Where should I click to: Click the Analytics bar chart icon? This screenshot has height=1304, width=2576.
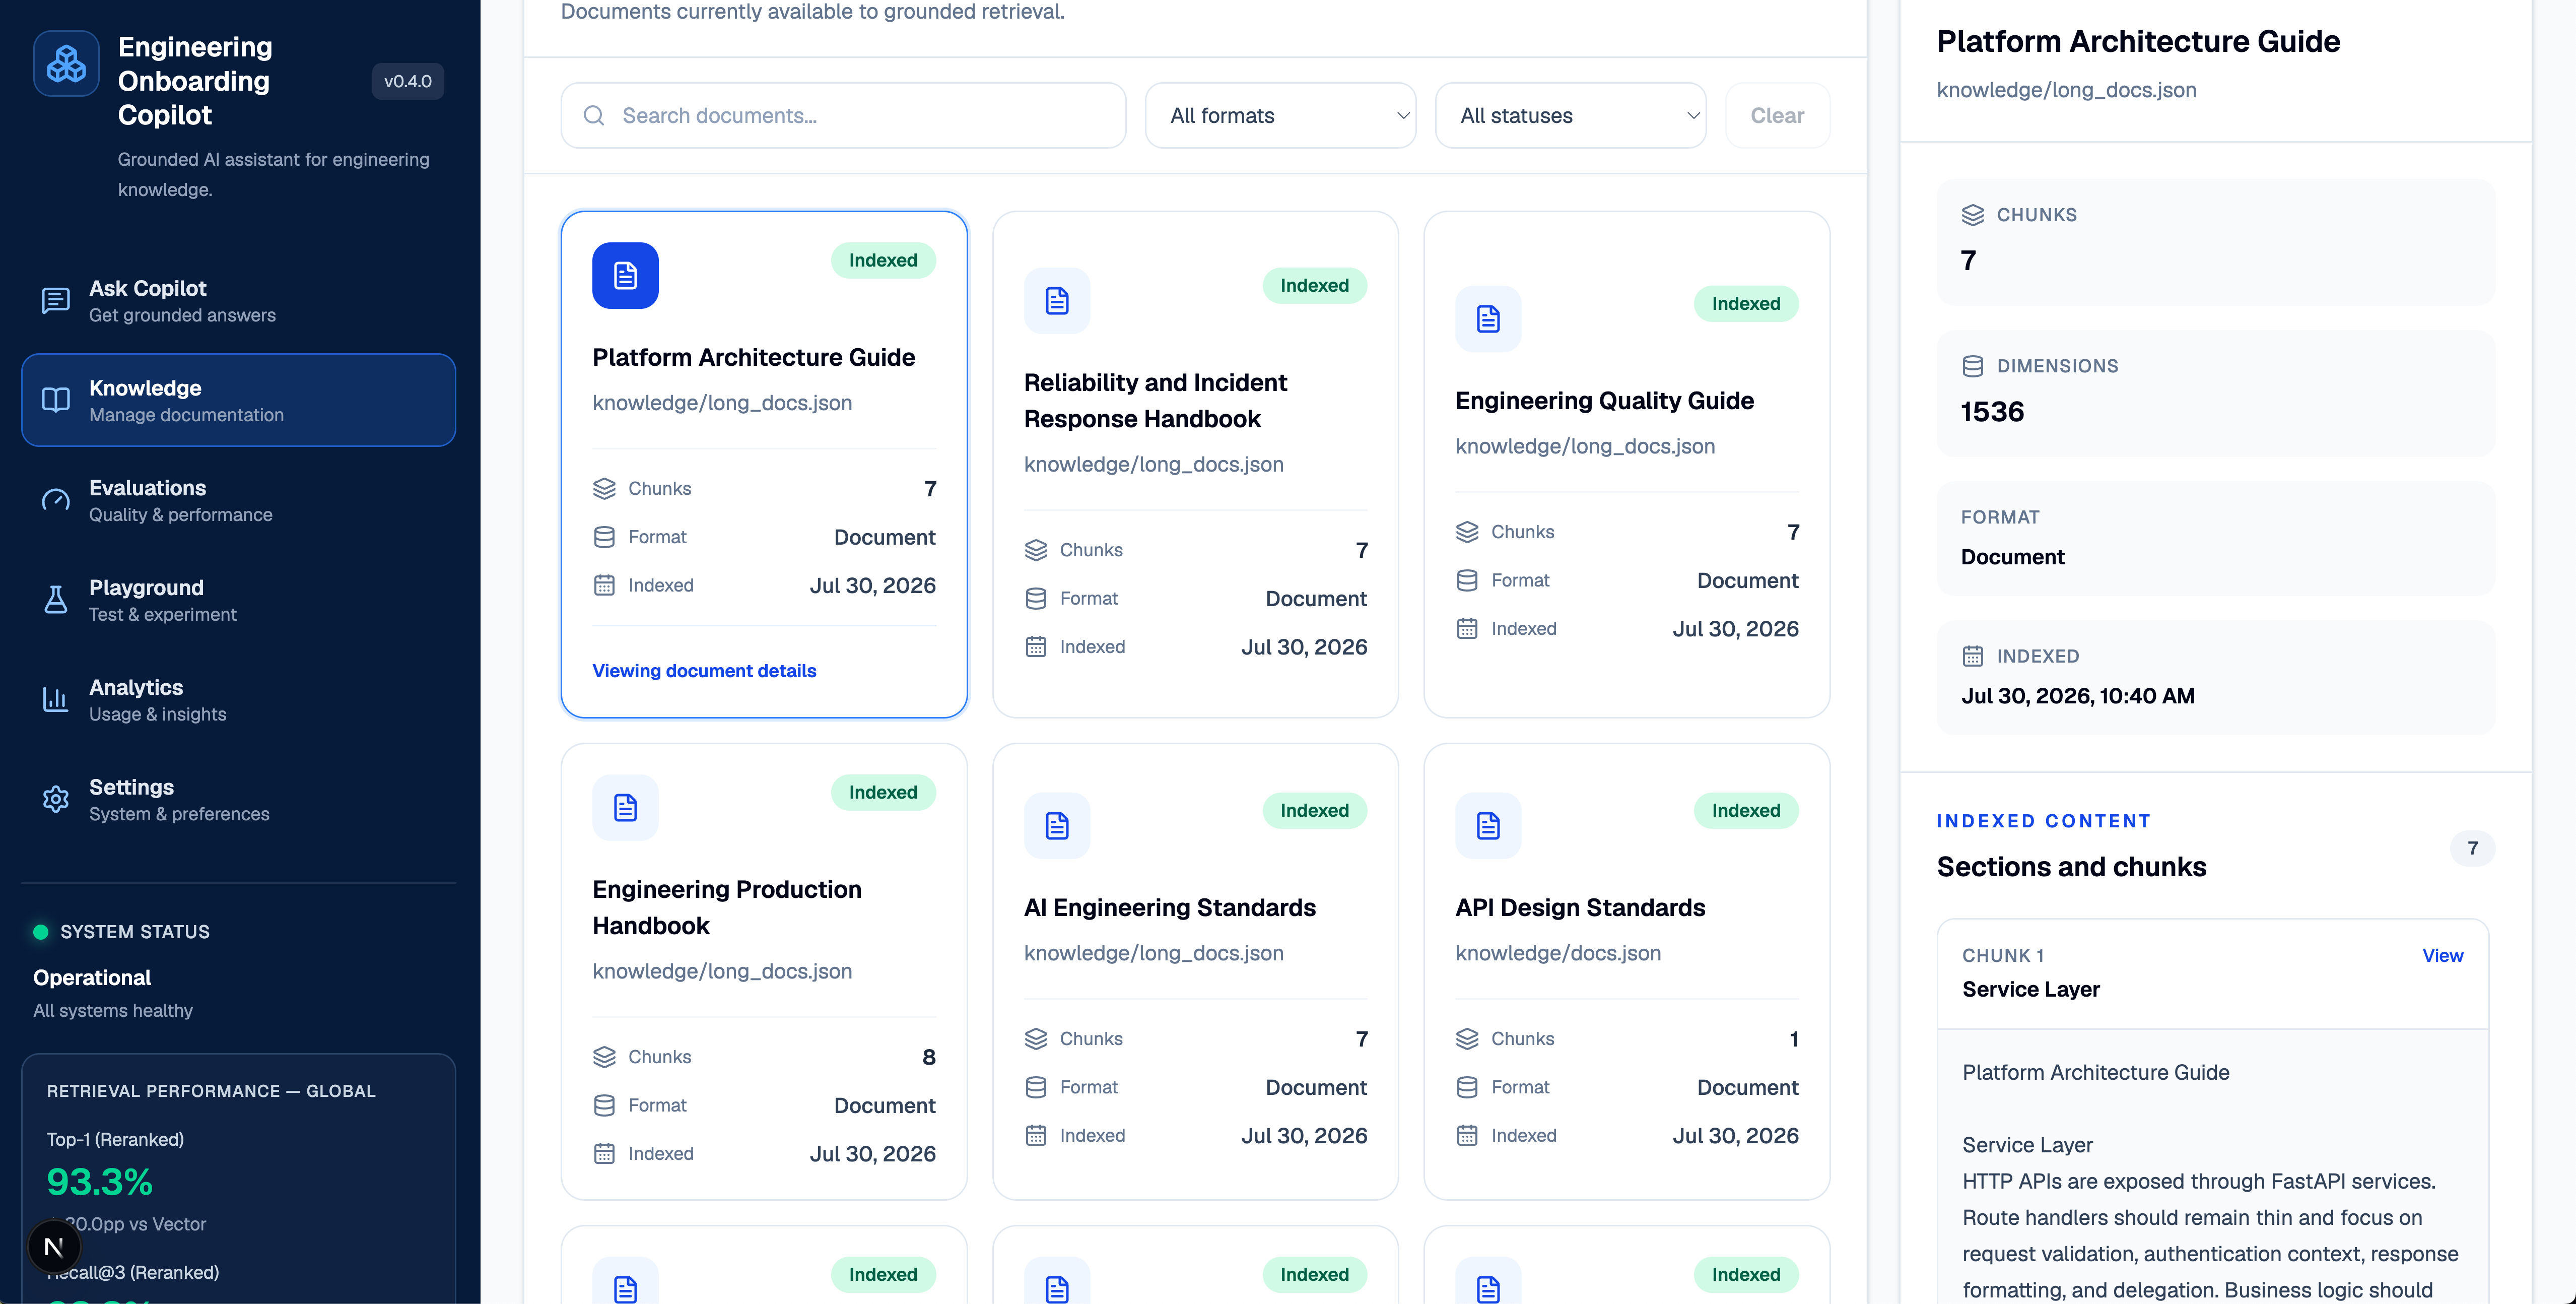(56, 700)
